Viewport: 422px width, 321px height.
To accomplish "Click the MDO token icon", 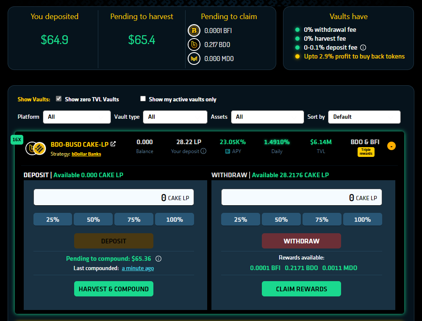I will click(194, 59).
